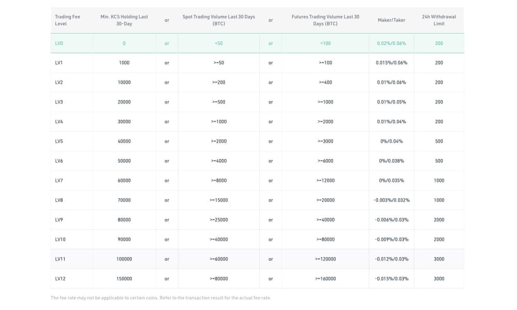Click the 'Min. KCS Holding Last 30-Day' header
Image resolution: width=517 pixels, height=310 pixels.
pos(124,20)
